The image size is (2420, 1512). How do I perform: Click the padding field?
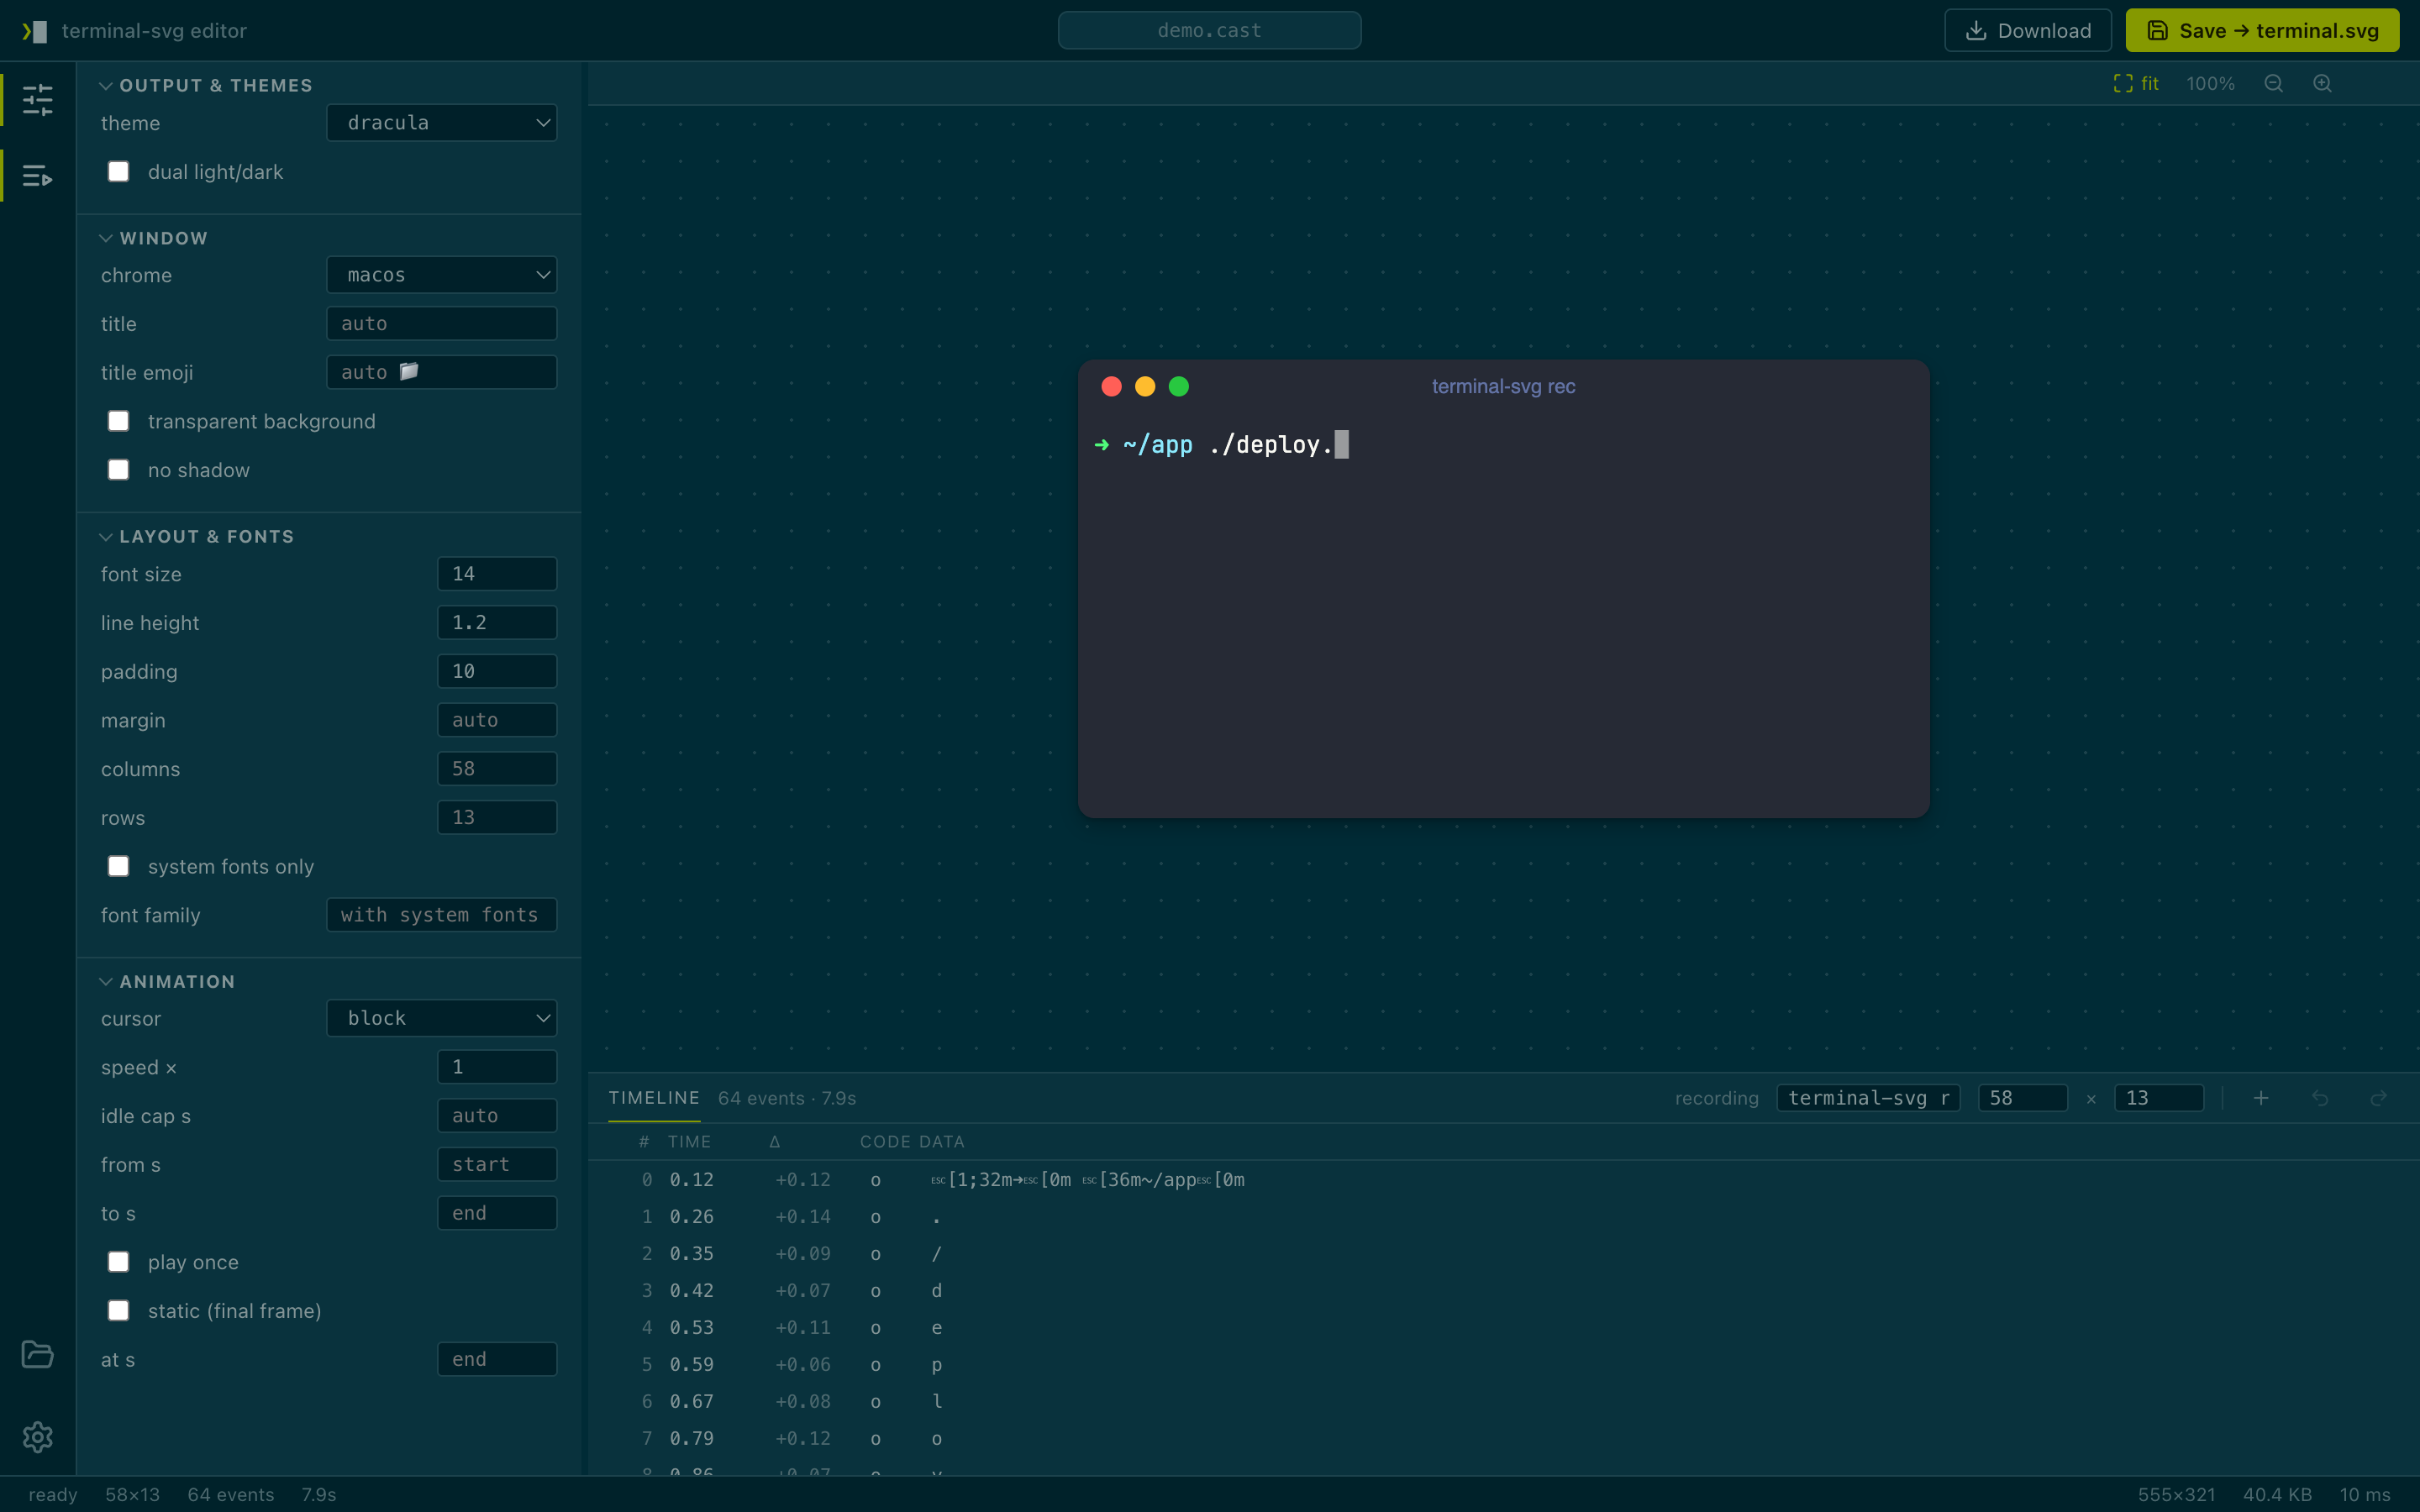(497, 671)
